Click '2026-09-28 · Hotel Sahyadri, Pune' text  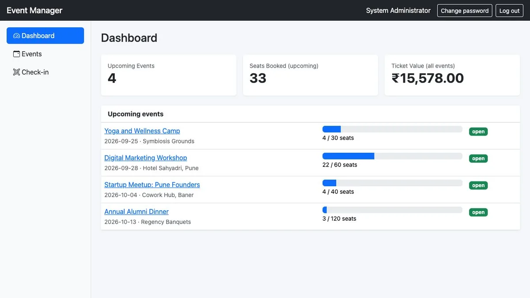click(x=151, y=168)
